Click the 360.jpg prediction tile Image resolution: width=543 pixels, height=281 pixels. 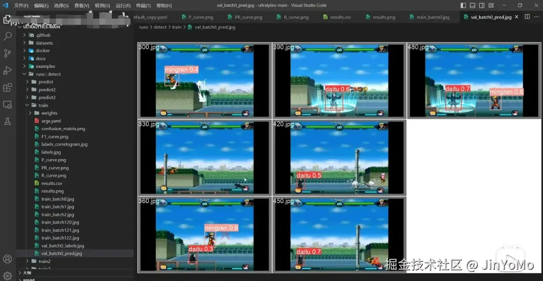[x=204, y=235]
